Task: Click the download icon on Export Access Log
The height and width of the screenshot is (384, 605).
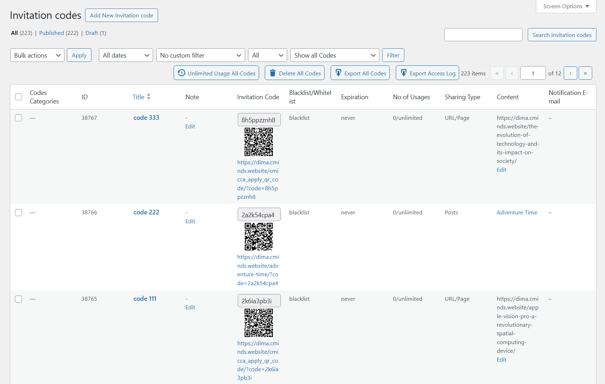Action: coord(404,73)
